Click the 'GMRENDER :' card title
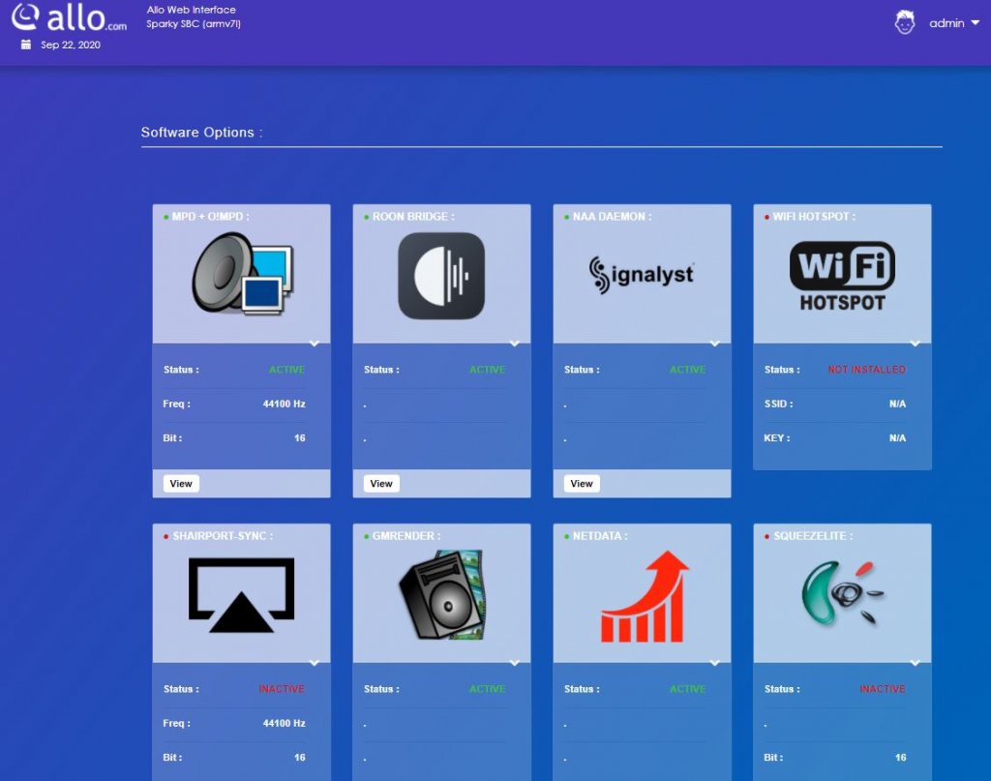Screen dimensions: 991x781 (406, 536)
